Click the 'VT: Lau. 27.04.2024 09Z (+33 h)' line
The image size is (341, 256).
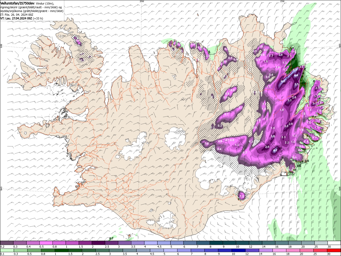coord(22,18)
